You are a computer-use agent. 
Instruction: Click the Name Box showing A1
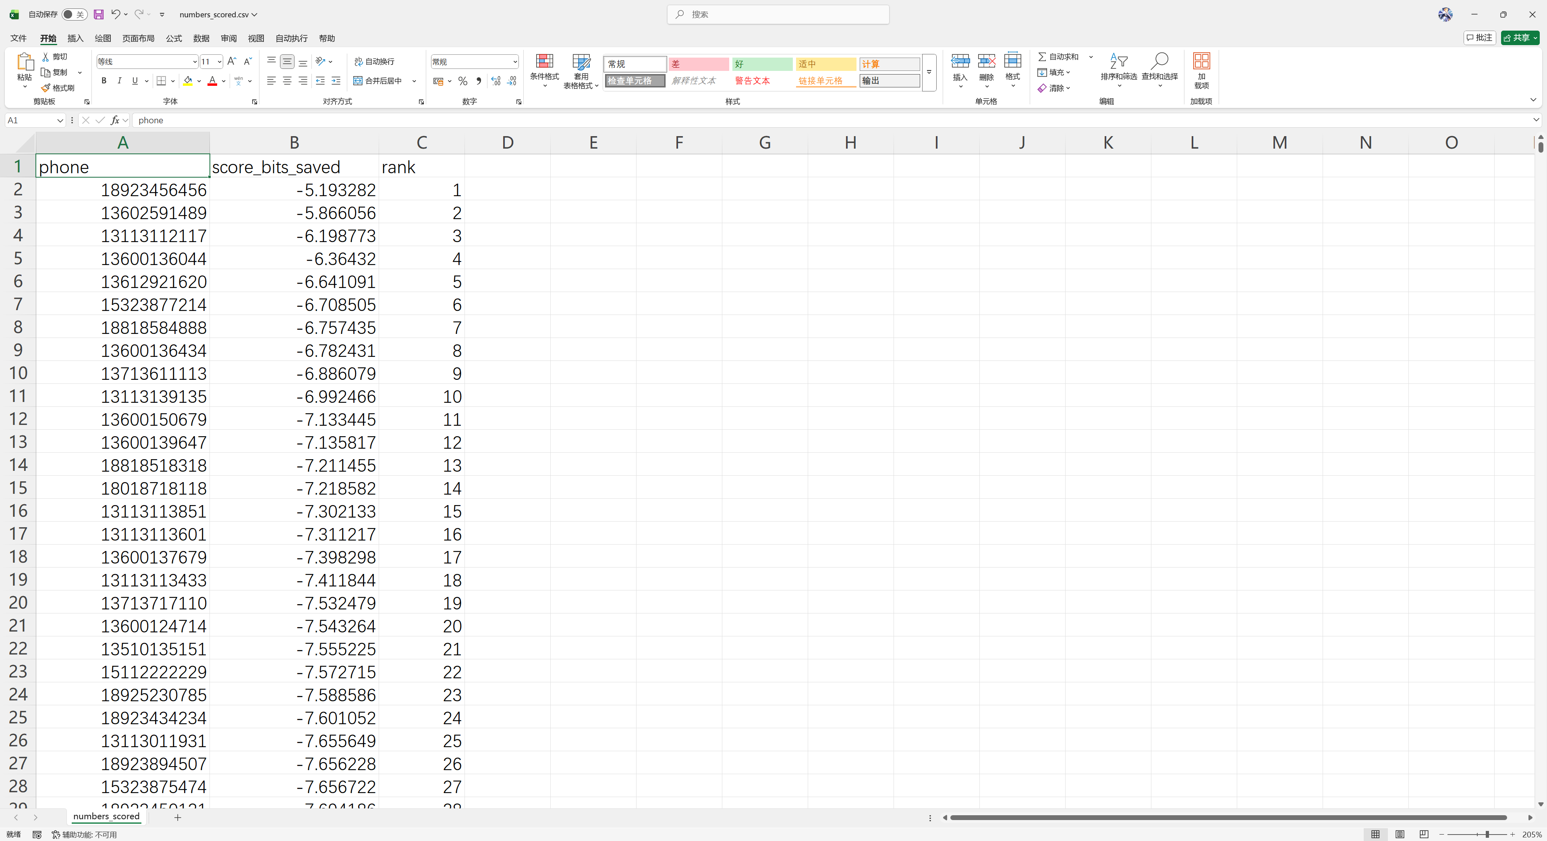(x=30, y=120)
